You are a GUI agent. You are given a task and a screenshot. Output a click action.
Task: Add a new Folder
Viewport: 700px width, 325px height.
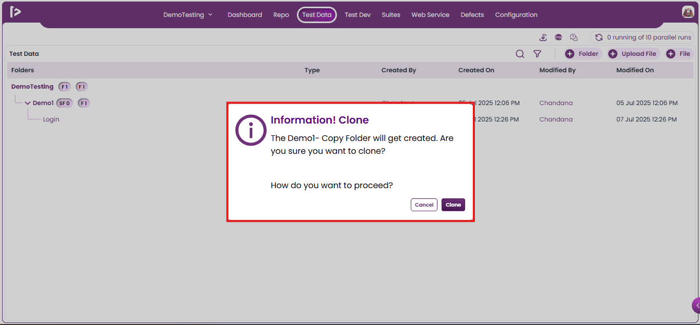[583, 54]
